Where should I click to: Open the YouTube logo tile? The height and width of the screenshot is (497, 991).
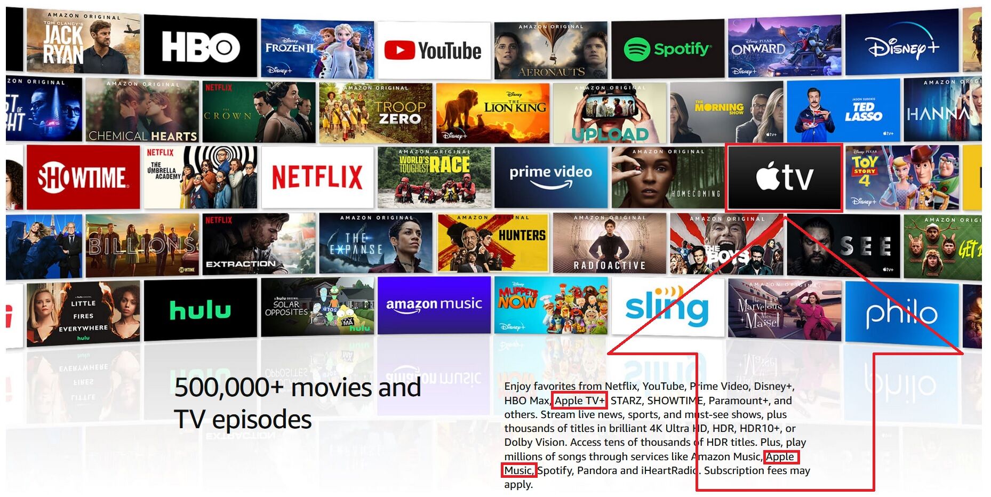pos(434,51)
